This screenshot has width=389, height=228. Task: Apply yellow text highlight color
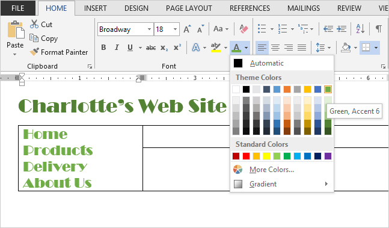pyautogui.click(x=216, y=48)
